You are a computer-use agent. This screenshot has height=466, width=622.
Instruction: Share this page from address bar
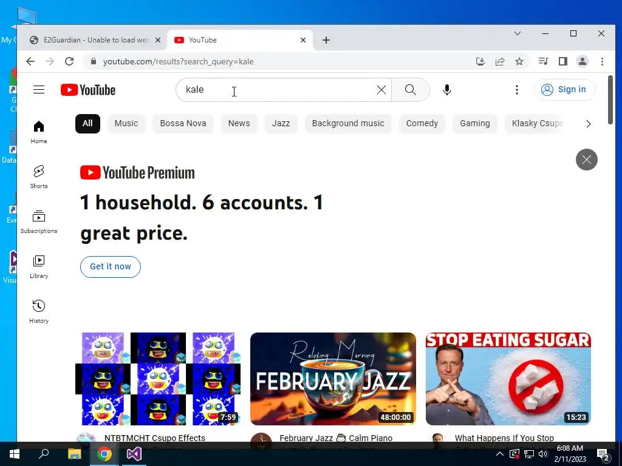[500, 61]
